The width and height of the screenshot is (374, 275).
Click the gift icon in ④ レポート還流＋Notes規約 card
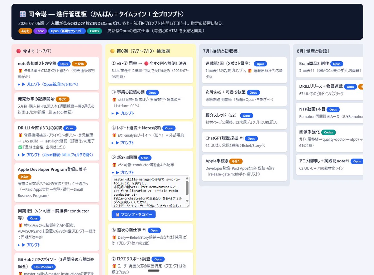[114, 135]
